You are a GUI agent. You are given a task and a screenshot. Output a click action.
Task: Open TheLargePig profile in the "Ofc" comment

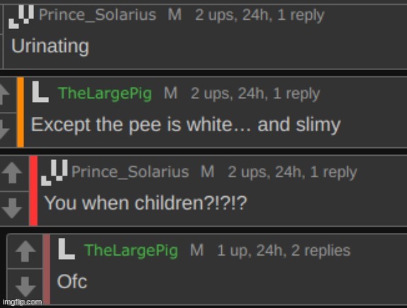(131, 250)
